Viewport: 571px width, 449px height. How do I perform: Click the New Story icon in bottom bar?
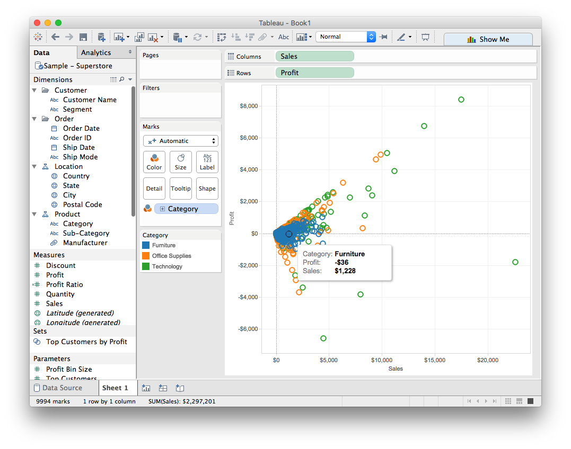coord(180,388)
